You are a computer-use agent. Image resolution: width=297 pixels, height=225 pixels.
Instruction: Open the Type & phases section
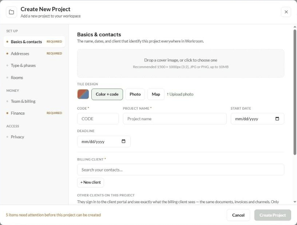[34, 65]
